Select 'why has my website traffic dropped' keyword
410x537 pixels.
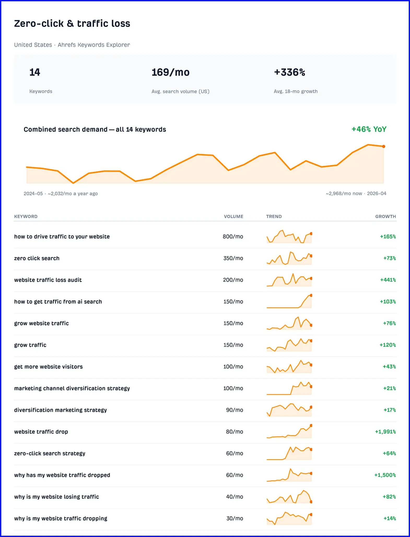(x=62, y=475)
